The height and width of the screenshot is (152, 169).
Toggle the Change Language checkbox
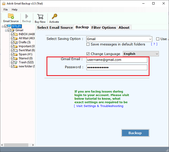pos(88,54)
